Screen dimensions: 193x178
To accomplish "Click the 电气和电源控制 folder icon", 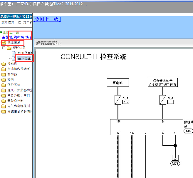I will [x=4, y=106].
